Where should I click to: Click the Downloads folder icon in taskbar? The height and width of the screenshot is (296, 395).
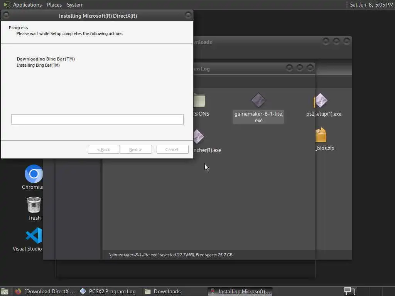pos(148,291)
